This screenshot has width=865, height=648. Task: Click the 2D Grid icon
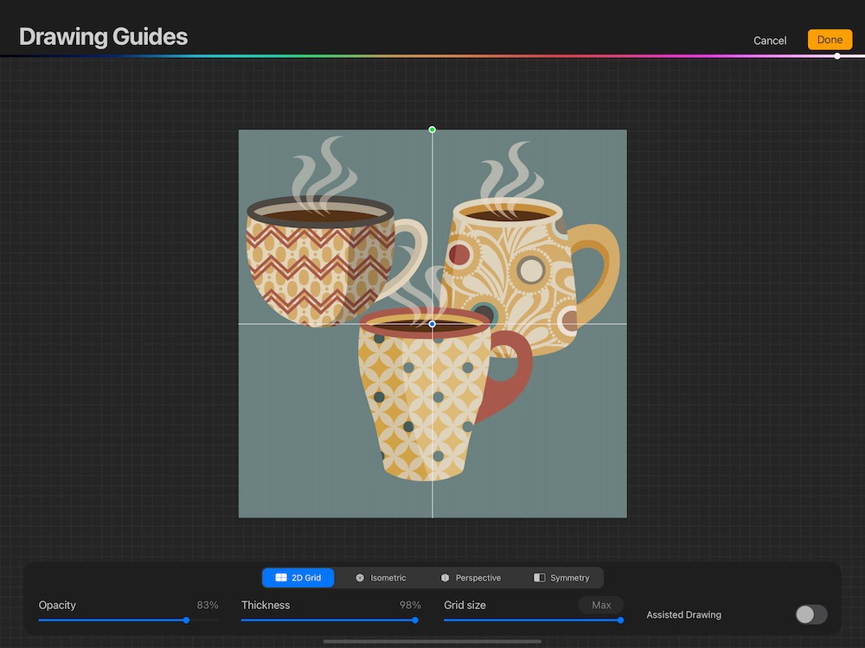tap(281, 578)
